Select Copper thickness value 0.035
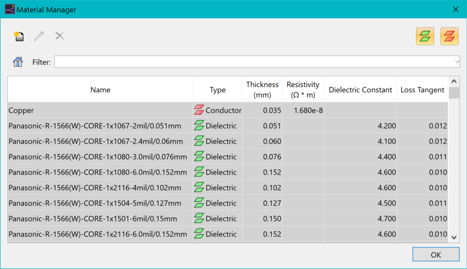The image size is (467, 269). click(272, 110)
